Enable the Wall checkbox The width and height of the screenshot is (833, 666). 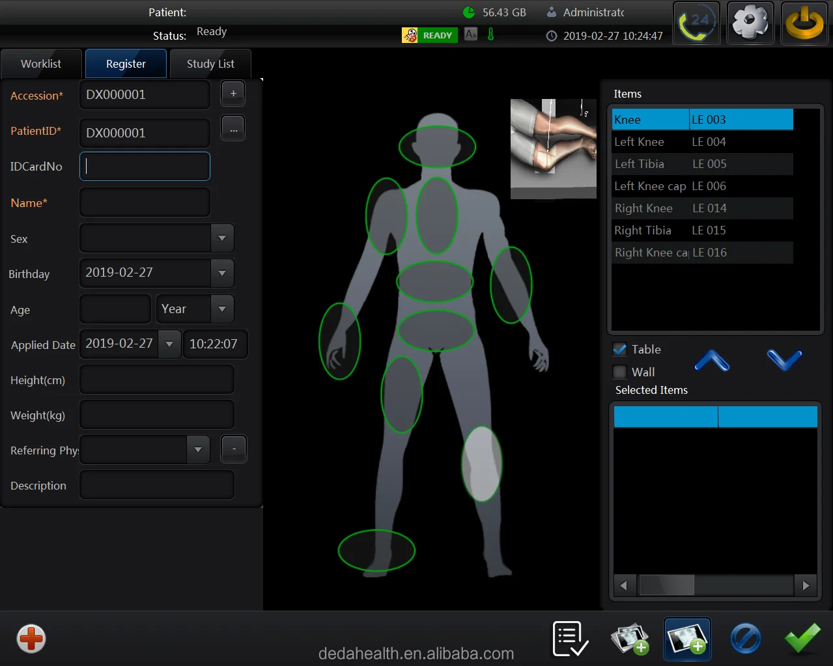click(620, 372)
